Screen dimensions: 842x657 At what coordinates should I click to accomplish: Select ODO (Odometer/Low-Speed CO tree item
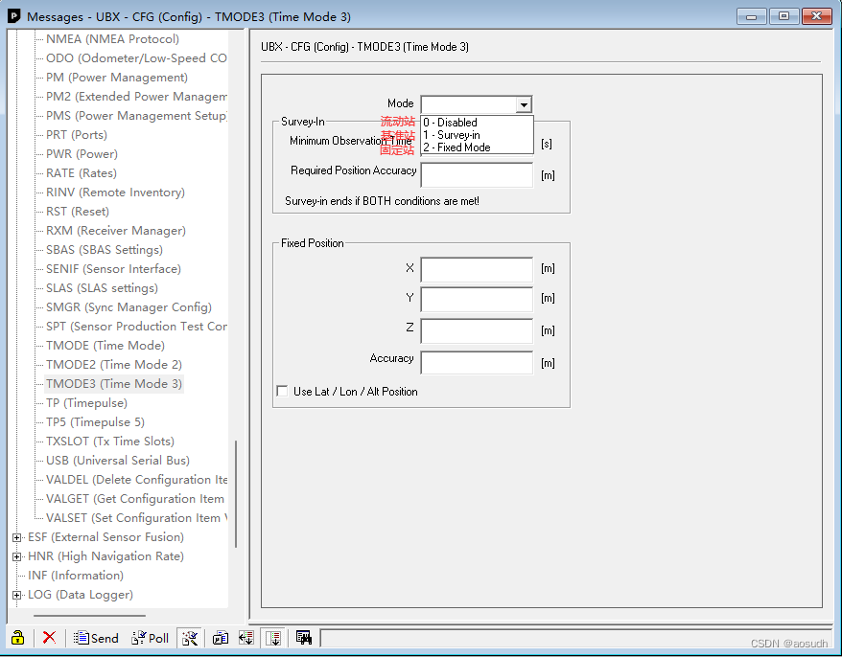pos(136,58)
